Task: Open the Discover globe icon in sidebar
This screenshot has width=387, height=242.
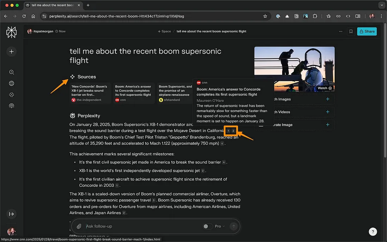Action: [x=12, y=83]
